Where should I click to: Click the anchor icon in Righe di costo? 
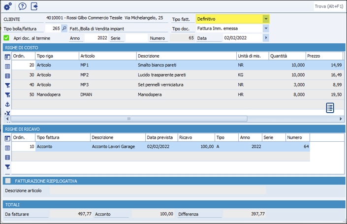pos(7,104)
